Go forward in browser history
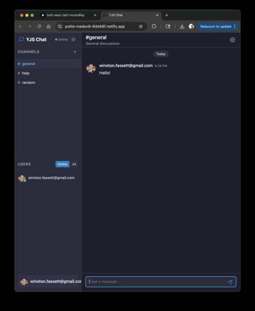 click(x=30, y=27)
